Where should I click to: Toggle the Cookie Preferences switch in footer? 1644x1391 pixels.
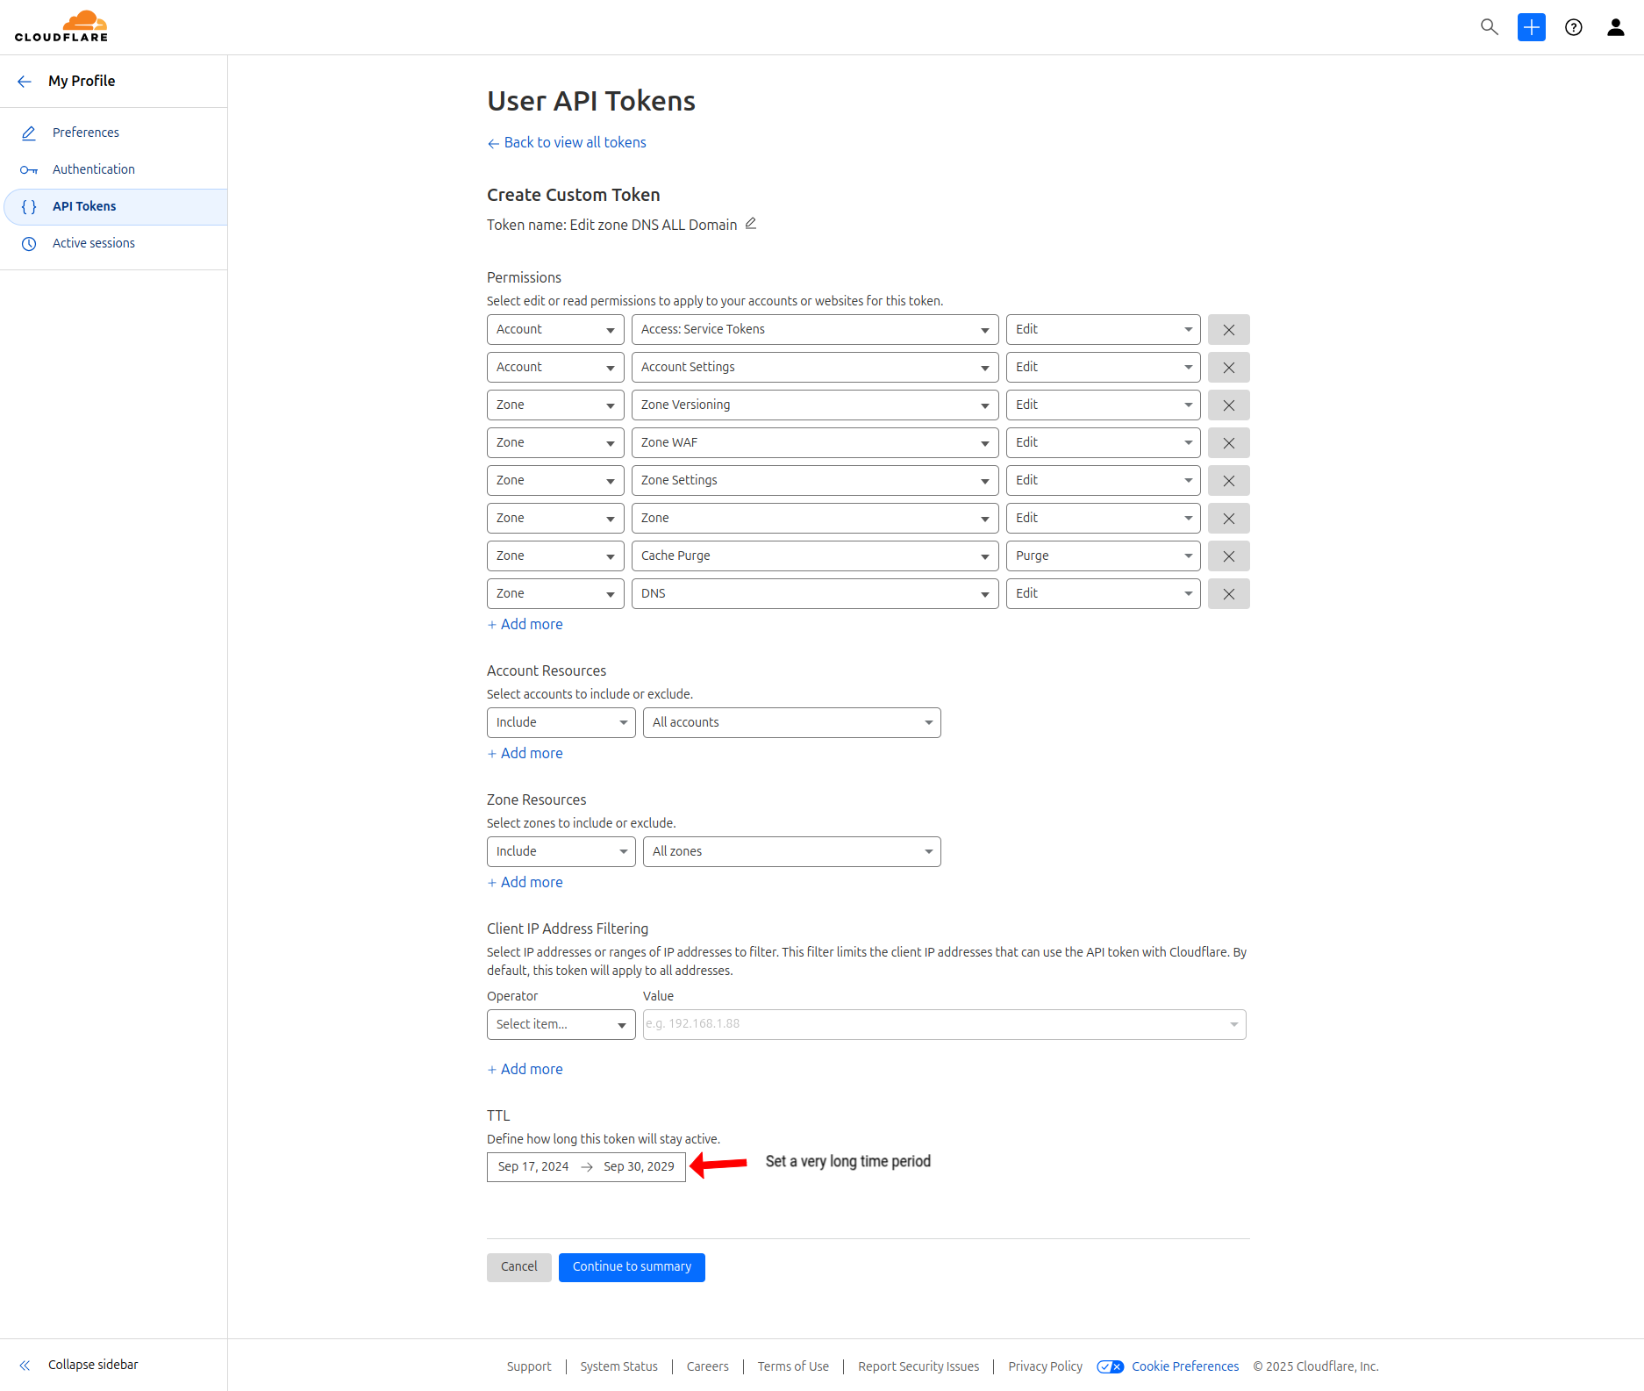1110,1366
